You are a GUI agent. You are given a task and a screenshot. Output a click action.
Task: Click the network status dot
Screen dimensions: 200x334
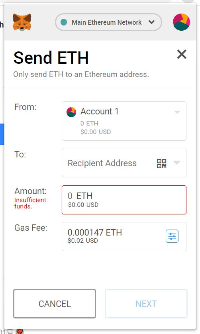pyautogui.click(x=64, y=22)
